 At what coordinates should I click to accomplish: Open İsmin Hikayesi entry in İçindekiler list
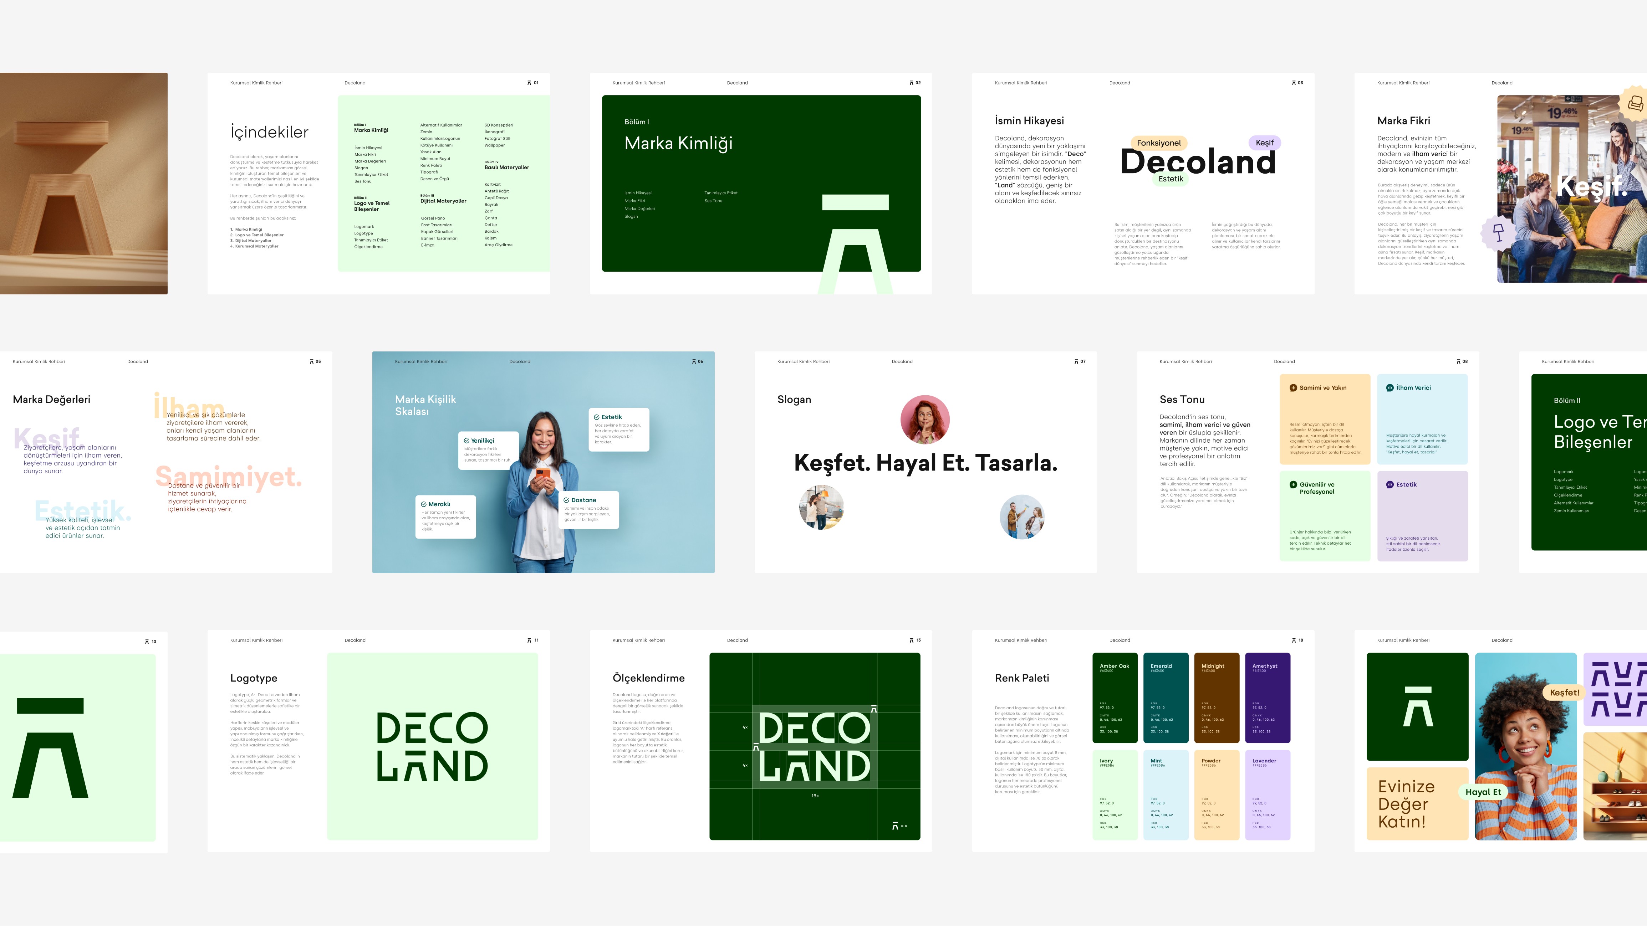click(368, 148)
